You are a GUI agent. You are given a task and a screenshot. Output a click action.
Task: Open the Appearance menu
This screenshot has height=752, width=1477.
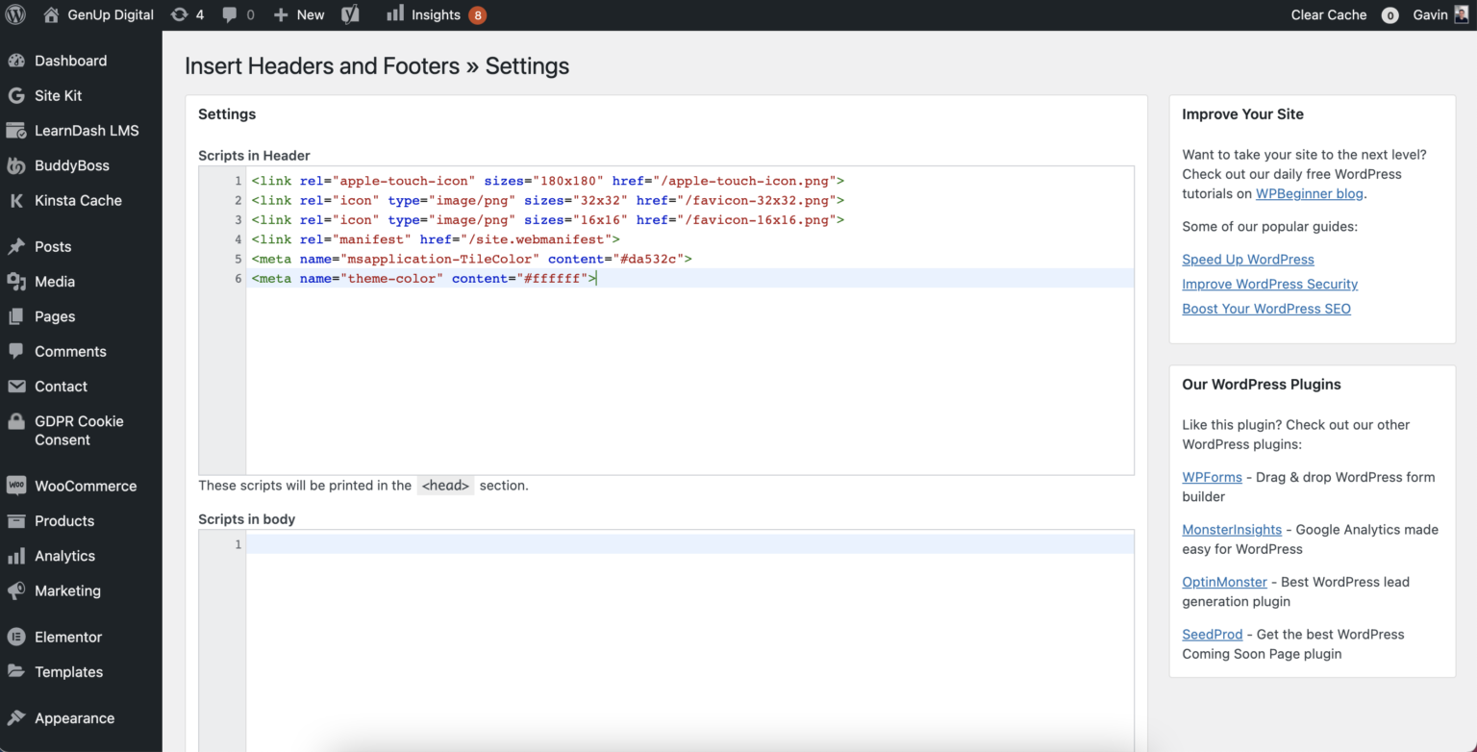pyautogui.click(x=74, y=718)
